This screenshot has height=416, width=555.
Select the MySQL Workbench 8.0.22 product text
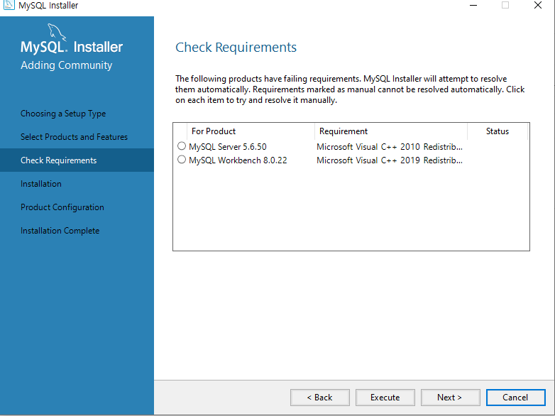tap(238, 160)
